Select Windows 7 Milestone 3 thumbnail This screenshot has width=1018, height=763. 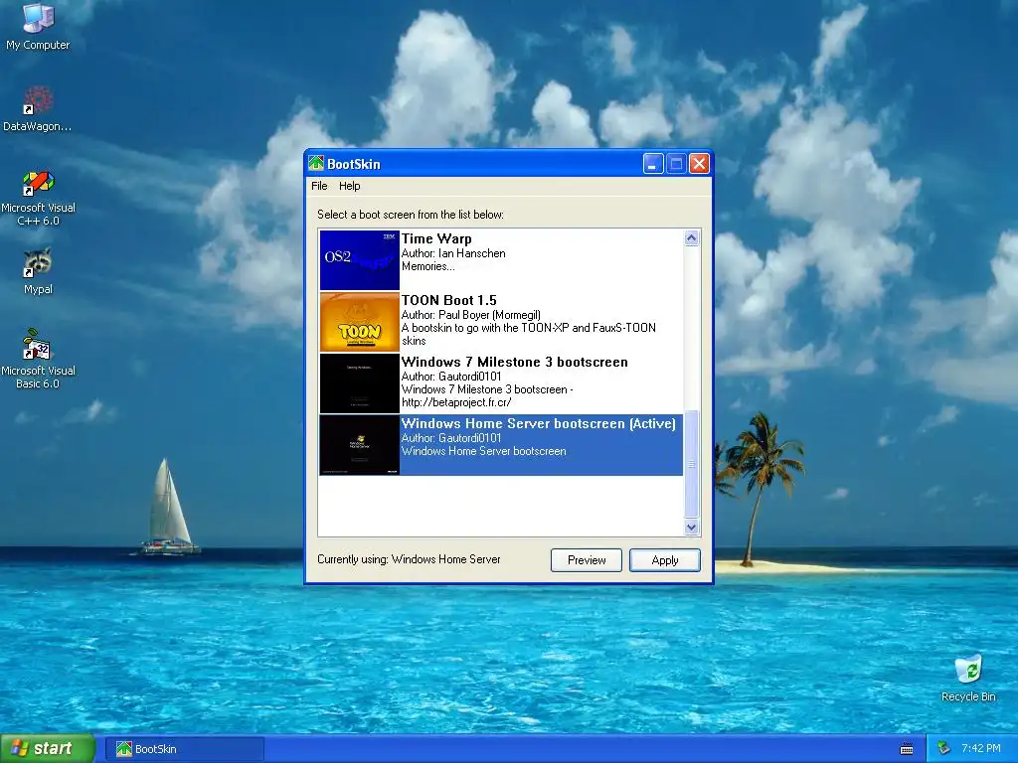tap(360, 383)
